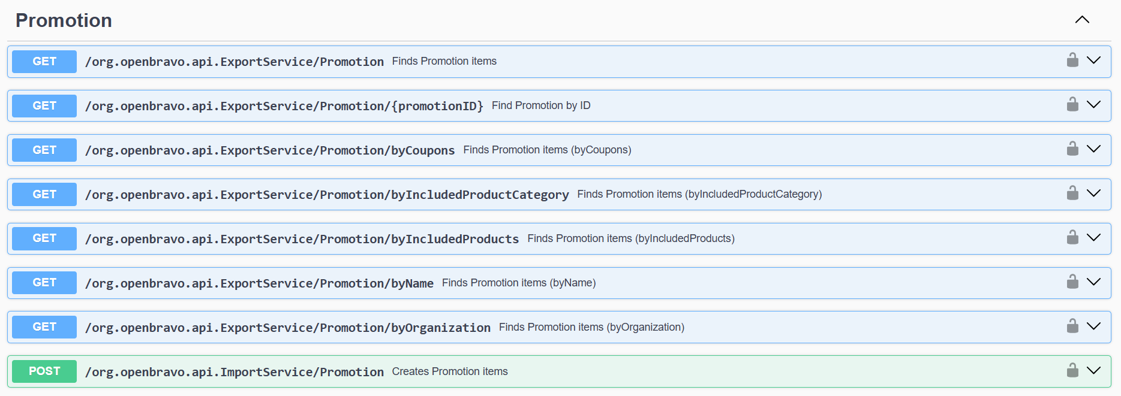
Task: Click the Finds Promotion items (byIncludedProducts) description
Action: click(x=630, y=238)
